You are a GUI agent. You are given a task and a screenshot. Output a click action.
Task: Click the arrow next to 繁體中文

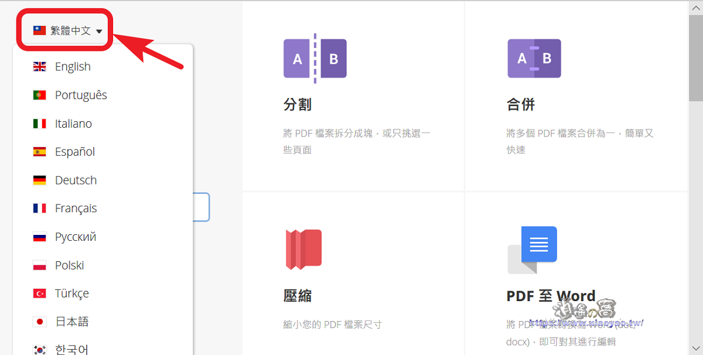click(99, 32)
